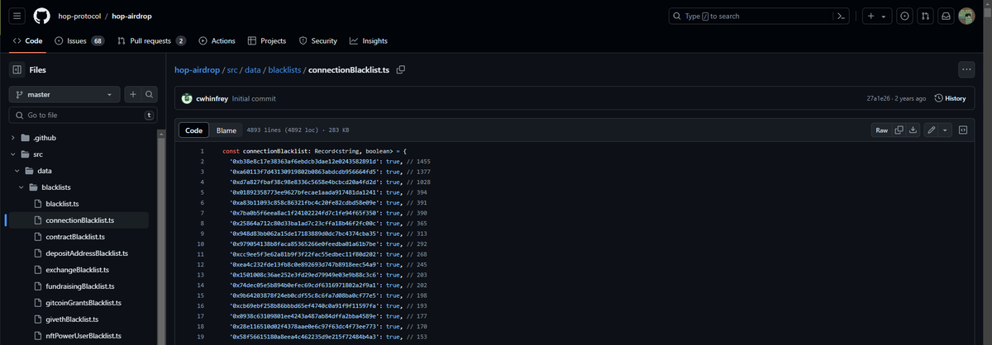Click the blacklist.ts file icon
Image resolution: width=992 pixels, height=345 pixels.
pos(37,204)
